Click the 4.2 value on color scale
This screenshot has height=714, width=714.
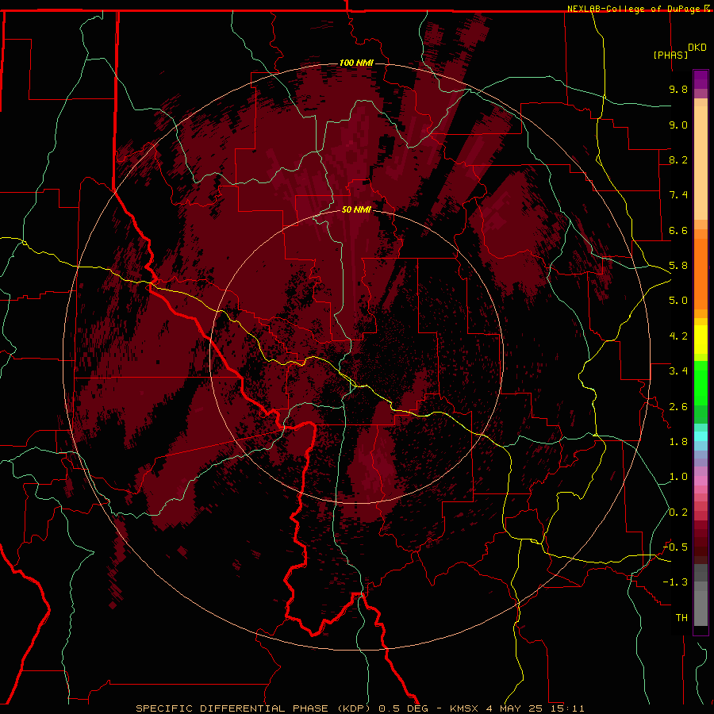678,336
